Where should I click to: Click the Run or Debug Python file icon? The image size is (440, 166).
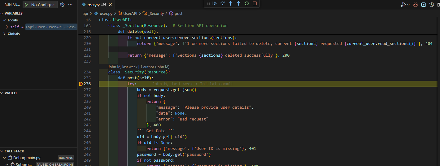pos(403,5)
